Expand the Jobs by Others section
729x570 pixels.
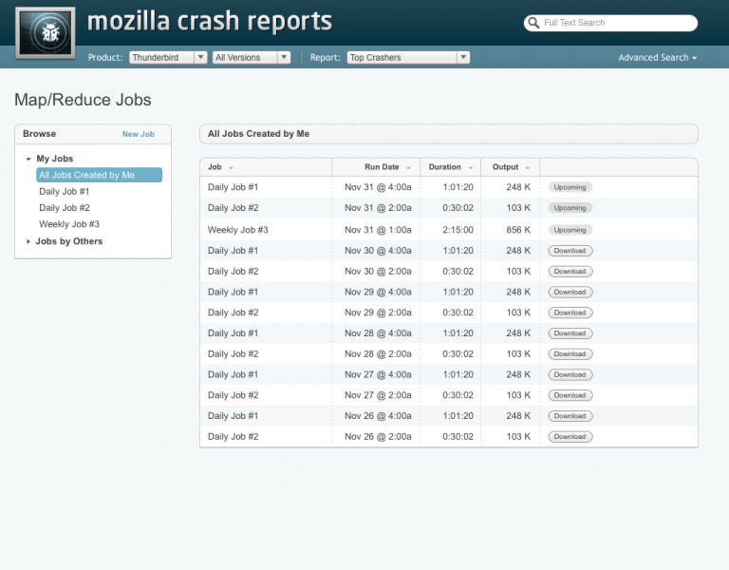coord(28,241)
